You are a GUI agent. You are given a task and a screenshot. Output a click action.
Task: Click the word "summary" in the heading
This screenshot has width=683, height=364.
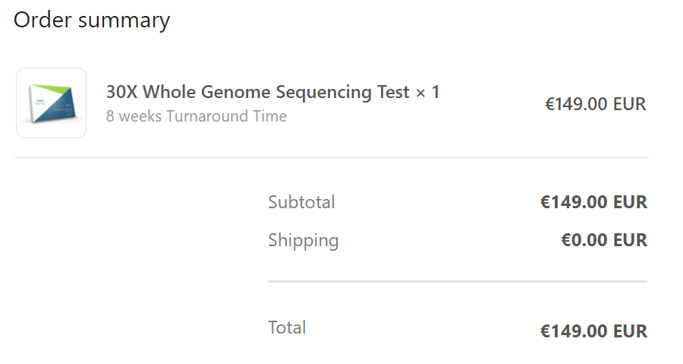tap(124, 21)
